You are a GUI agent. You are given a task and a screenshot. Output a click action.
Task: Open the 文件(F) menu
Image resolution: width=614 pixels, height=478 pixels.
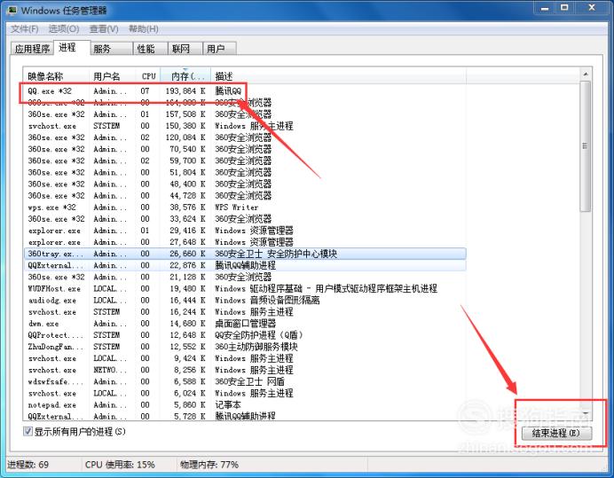(x=24, y=28)
